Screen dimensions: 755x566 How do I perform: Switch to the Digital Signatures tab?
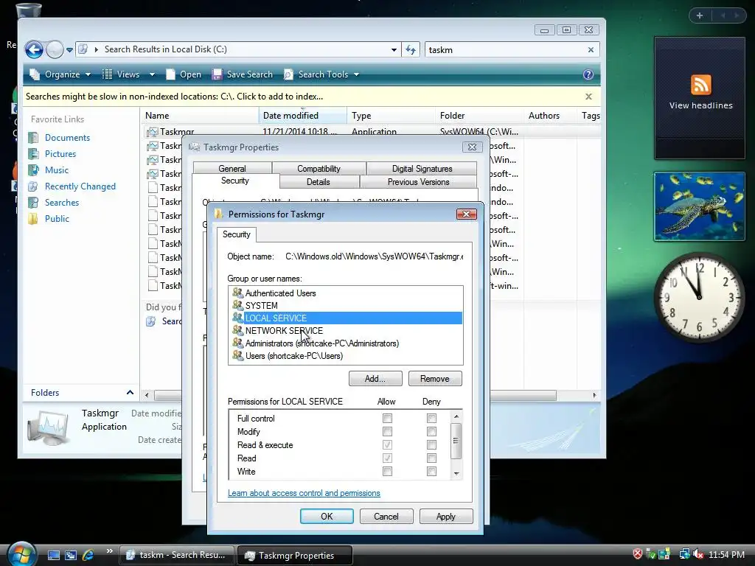[422, 169]
